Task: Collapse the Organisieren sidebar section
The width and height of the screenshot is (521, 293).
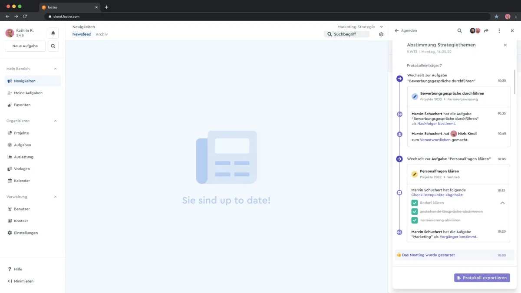Action: tap(55, 121)
